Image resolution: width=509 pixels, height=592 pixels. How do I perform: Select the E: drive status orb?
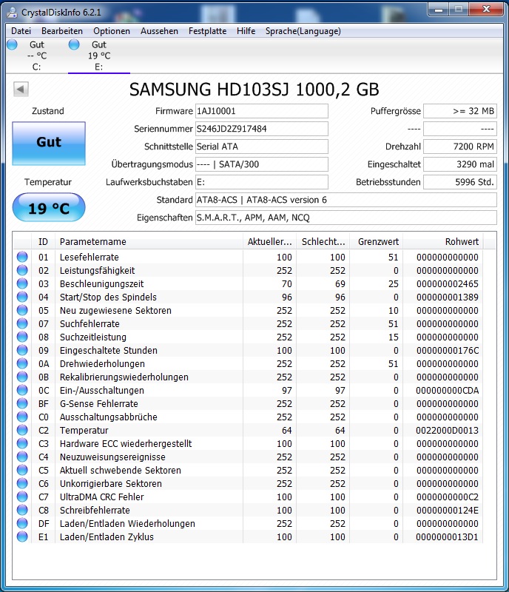(74, 44)
